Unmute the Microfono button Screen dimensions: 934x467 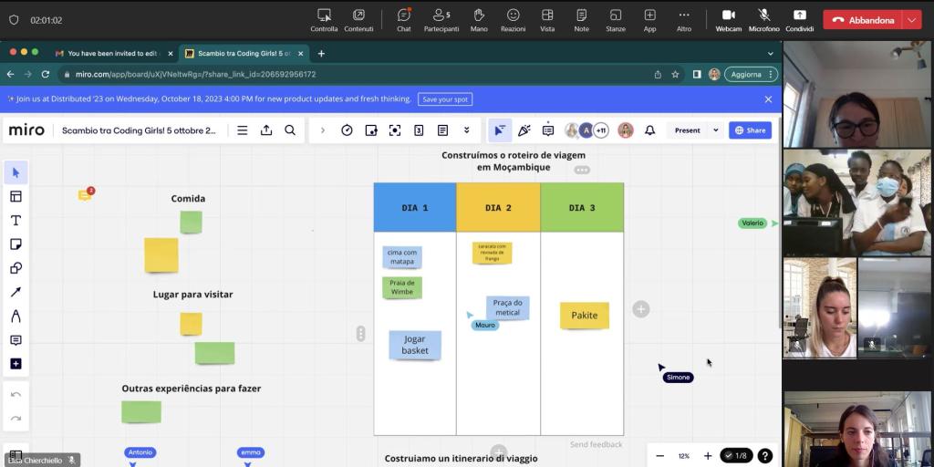click(x=763, y=20)
